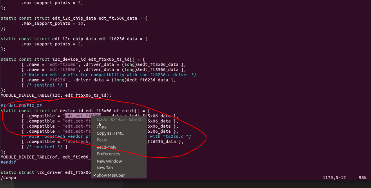Click the ".max_support_points = 2," line
The image size is (371, 188).
pos(52,44)
